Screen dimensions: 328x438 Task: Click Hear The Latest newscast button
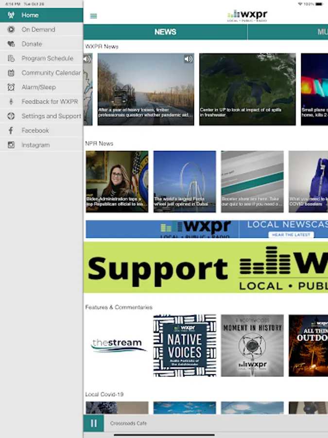coord(291,235)
